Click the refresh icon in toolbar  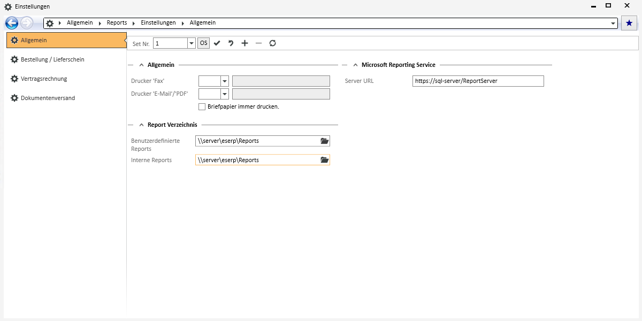[x=272, y=43]
